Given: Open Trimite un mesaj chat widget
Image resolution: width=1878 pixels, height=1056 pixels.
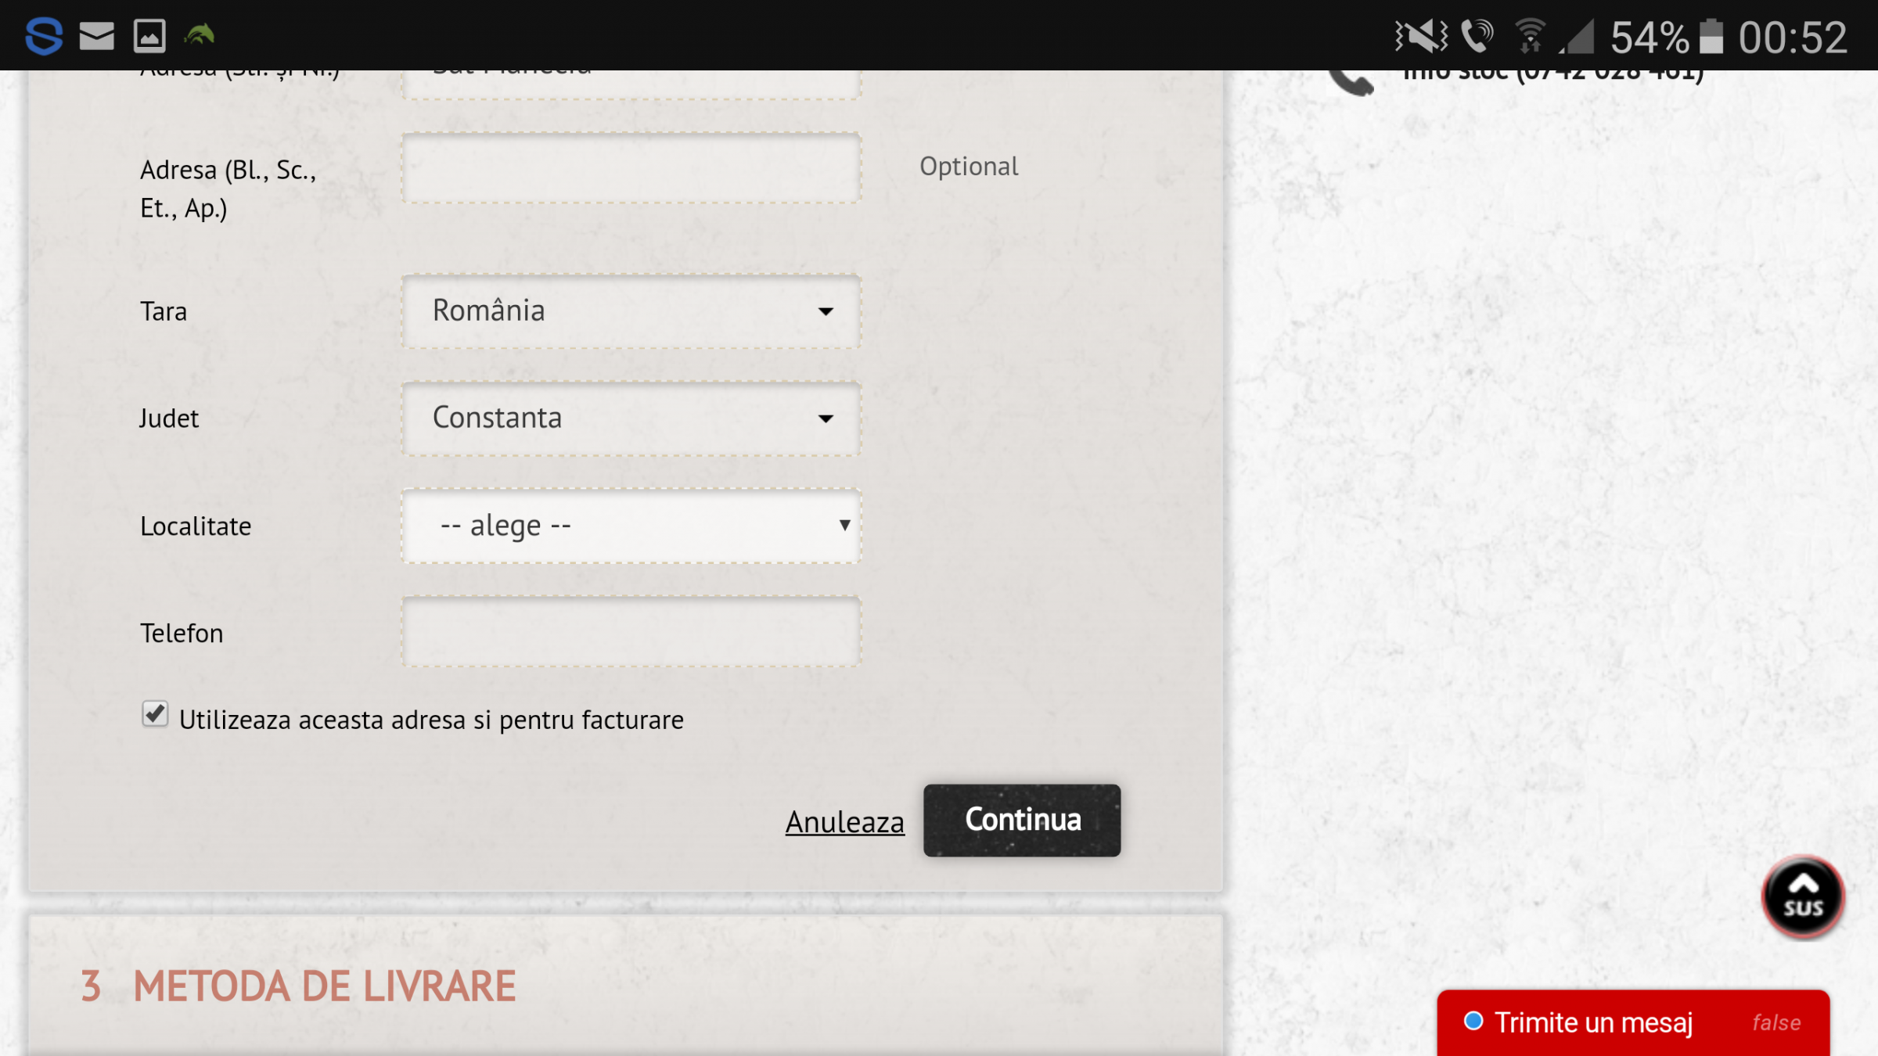Looking at the screenshot, I should 1593,1022.
